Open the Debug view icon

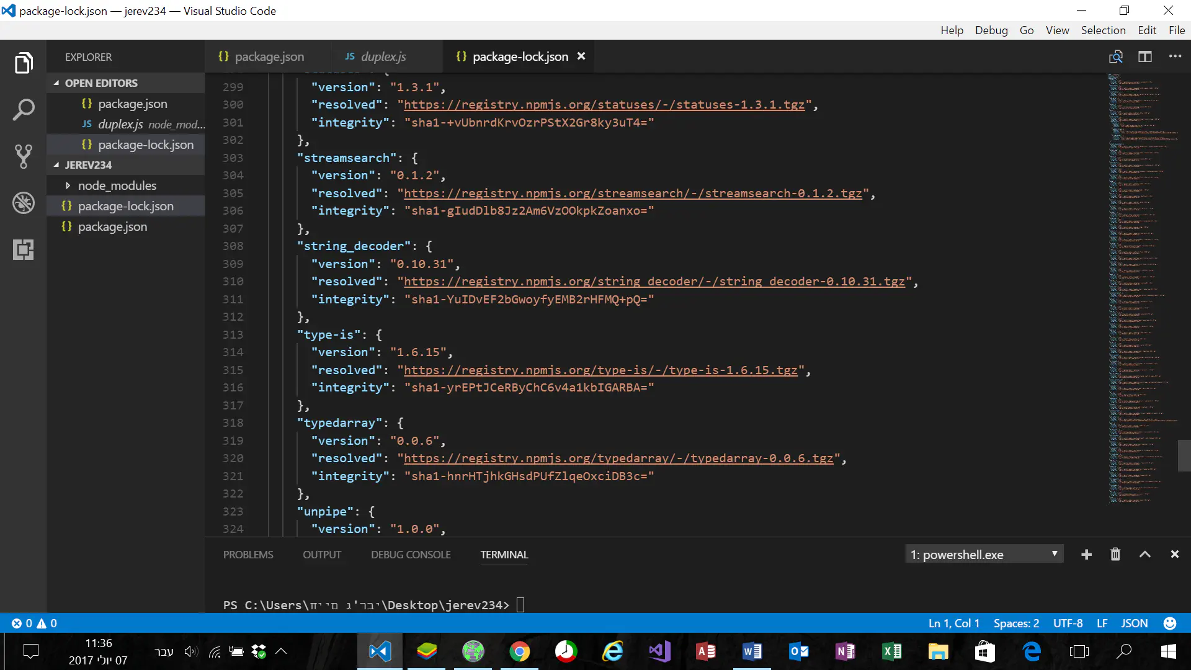24,203
